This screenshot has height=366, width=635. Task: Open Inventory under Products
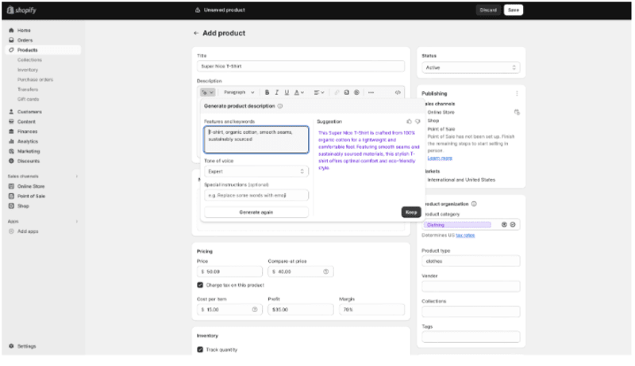click(x=28, y=70)
